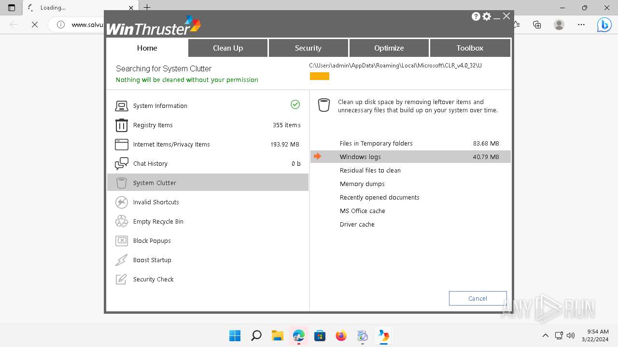This screenshot has height=347, width=618.
Task: Open the Windows Start menu
Action: click(235, 335)
